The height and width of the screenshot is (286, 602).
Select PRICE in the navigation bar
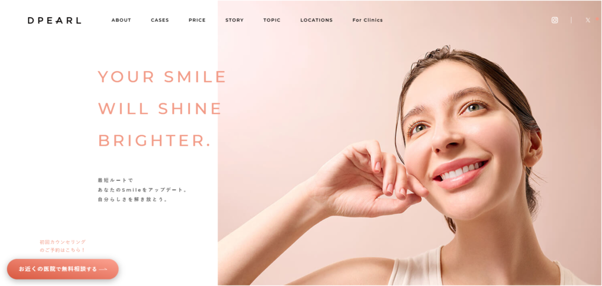coord(197,21)
